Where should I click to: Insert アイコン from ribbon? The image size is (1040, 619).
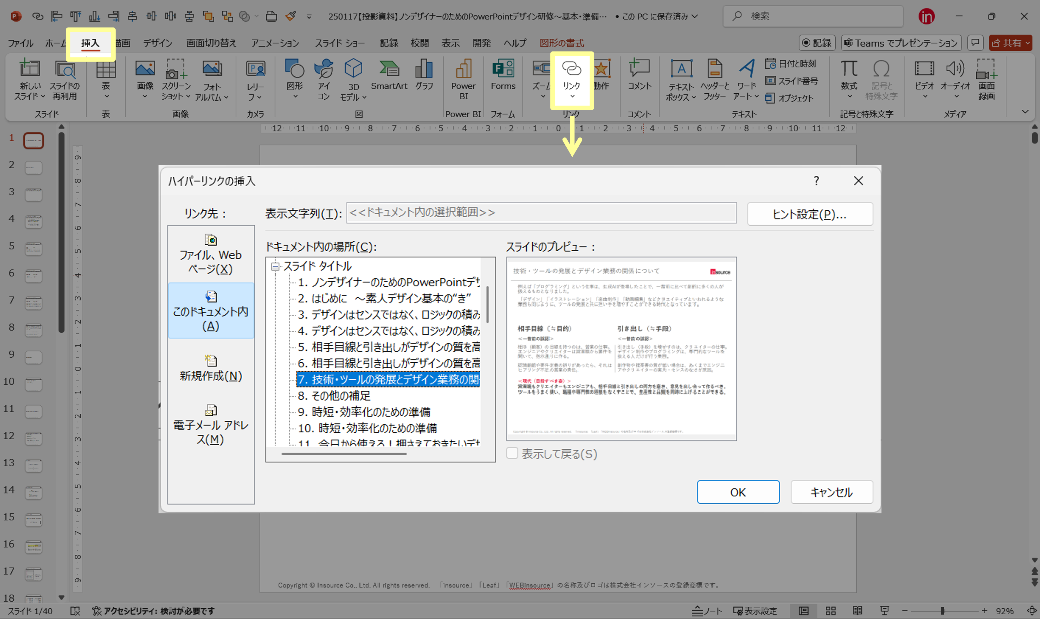[323, 80]
